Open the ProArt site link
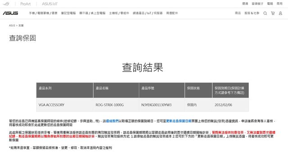288x163 pixels. click(25, 4)
